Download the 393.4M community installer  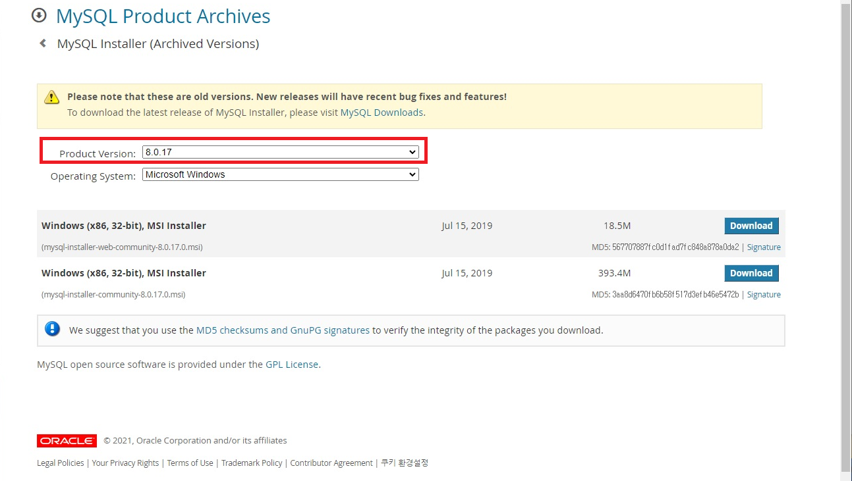tap(751, 273)
